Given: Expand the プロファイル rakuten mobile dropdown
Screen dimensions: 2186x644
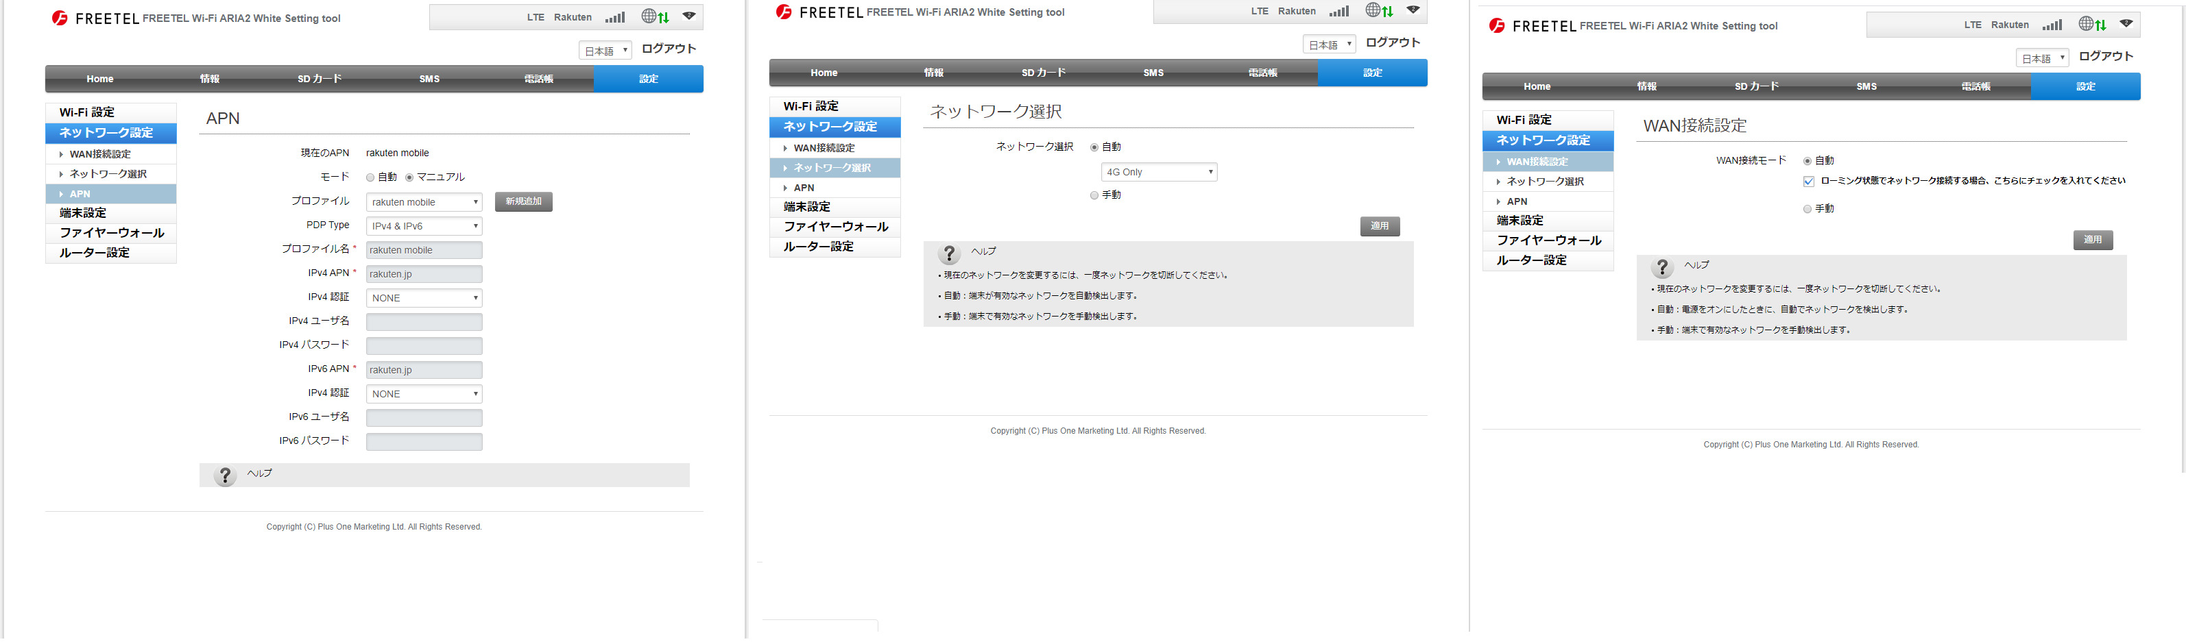Looking at the screenshot, I should coord(424,201).
